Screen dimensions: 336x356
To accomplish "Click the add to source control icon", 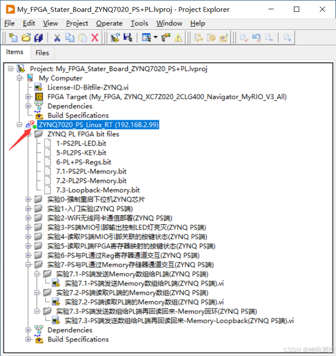I will point(287,38).
